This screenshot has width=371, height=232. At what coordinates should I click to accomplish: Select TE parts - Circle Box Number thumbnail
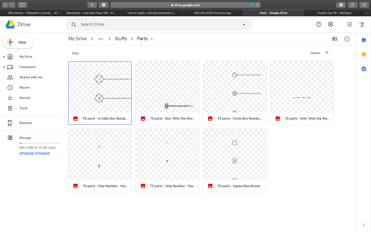tap(234, 87)
